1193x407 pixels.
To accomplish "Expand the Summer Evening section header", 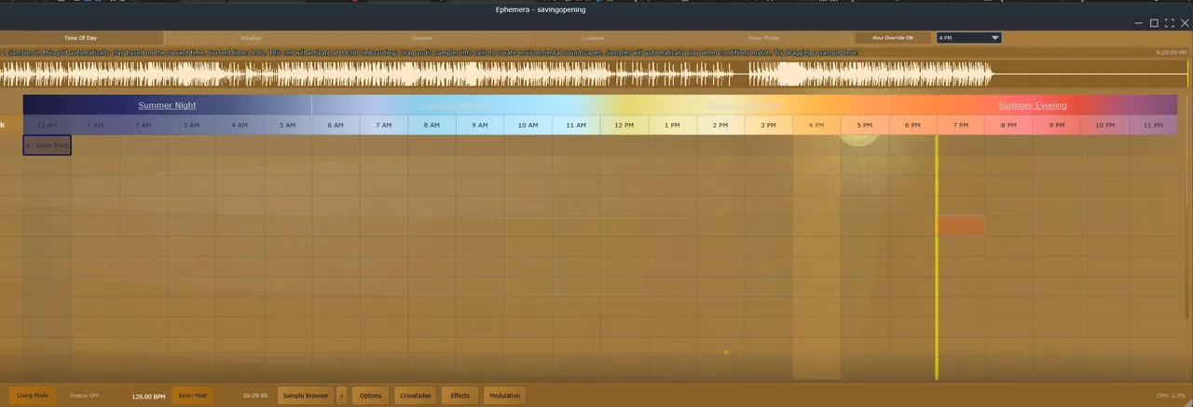I will tap(1032, 105).
